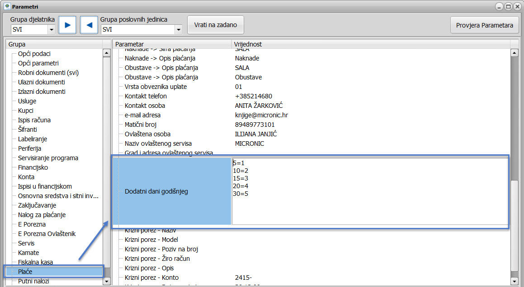Select the Kontakt telefon parameter
The width and height of the screenshot is (524, 287).
coord(146,96)
